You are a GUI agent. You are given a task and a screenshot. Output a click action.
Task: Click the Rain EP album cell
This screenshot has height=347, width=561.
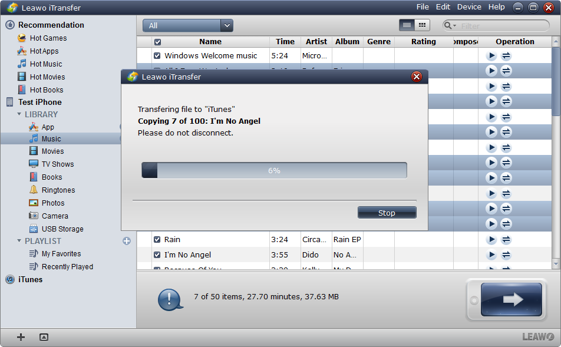click(348, 239)
